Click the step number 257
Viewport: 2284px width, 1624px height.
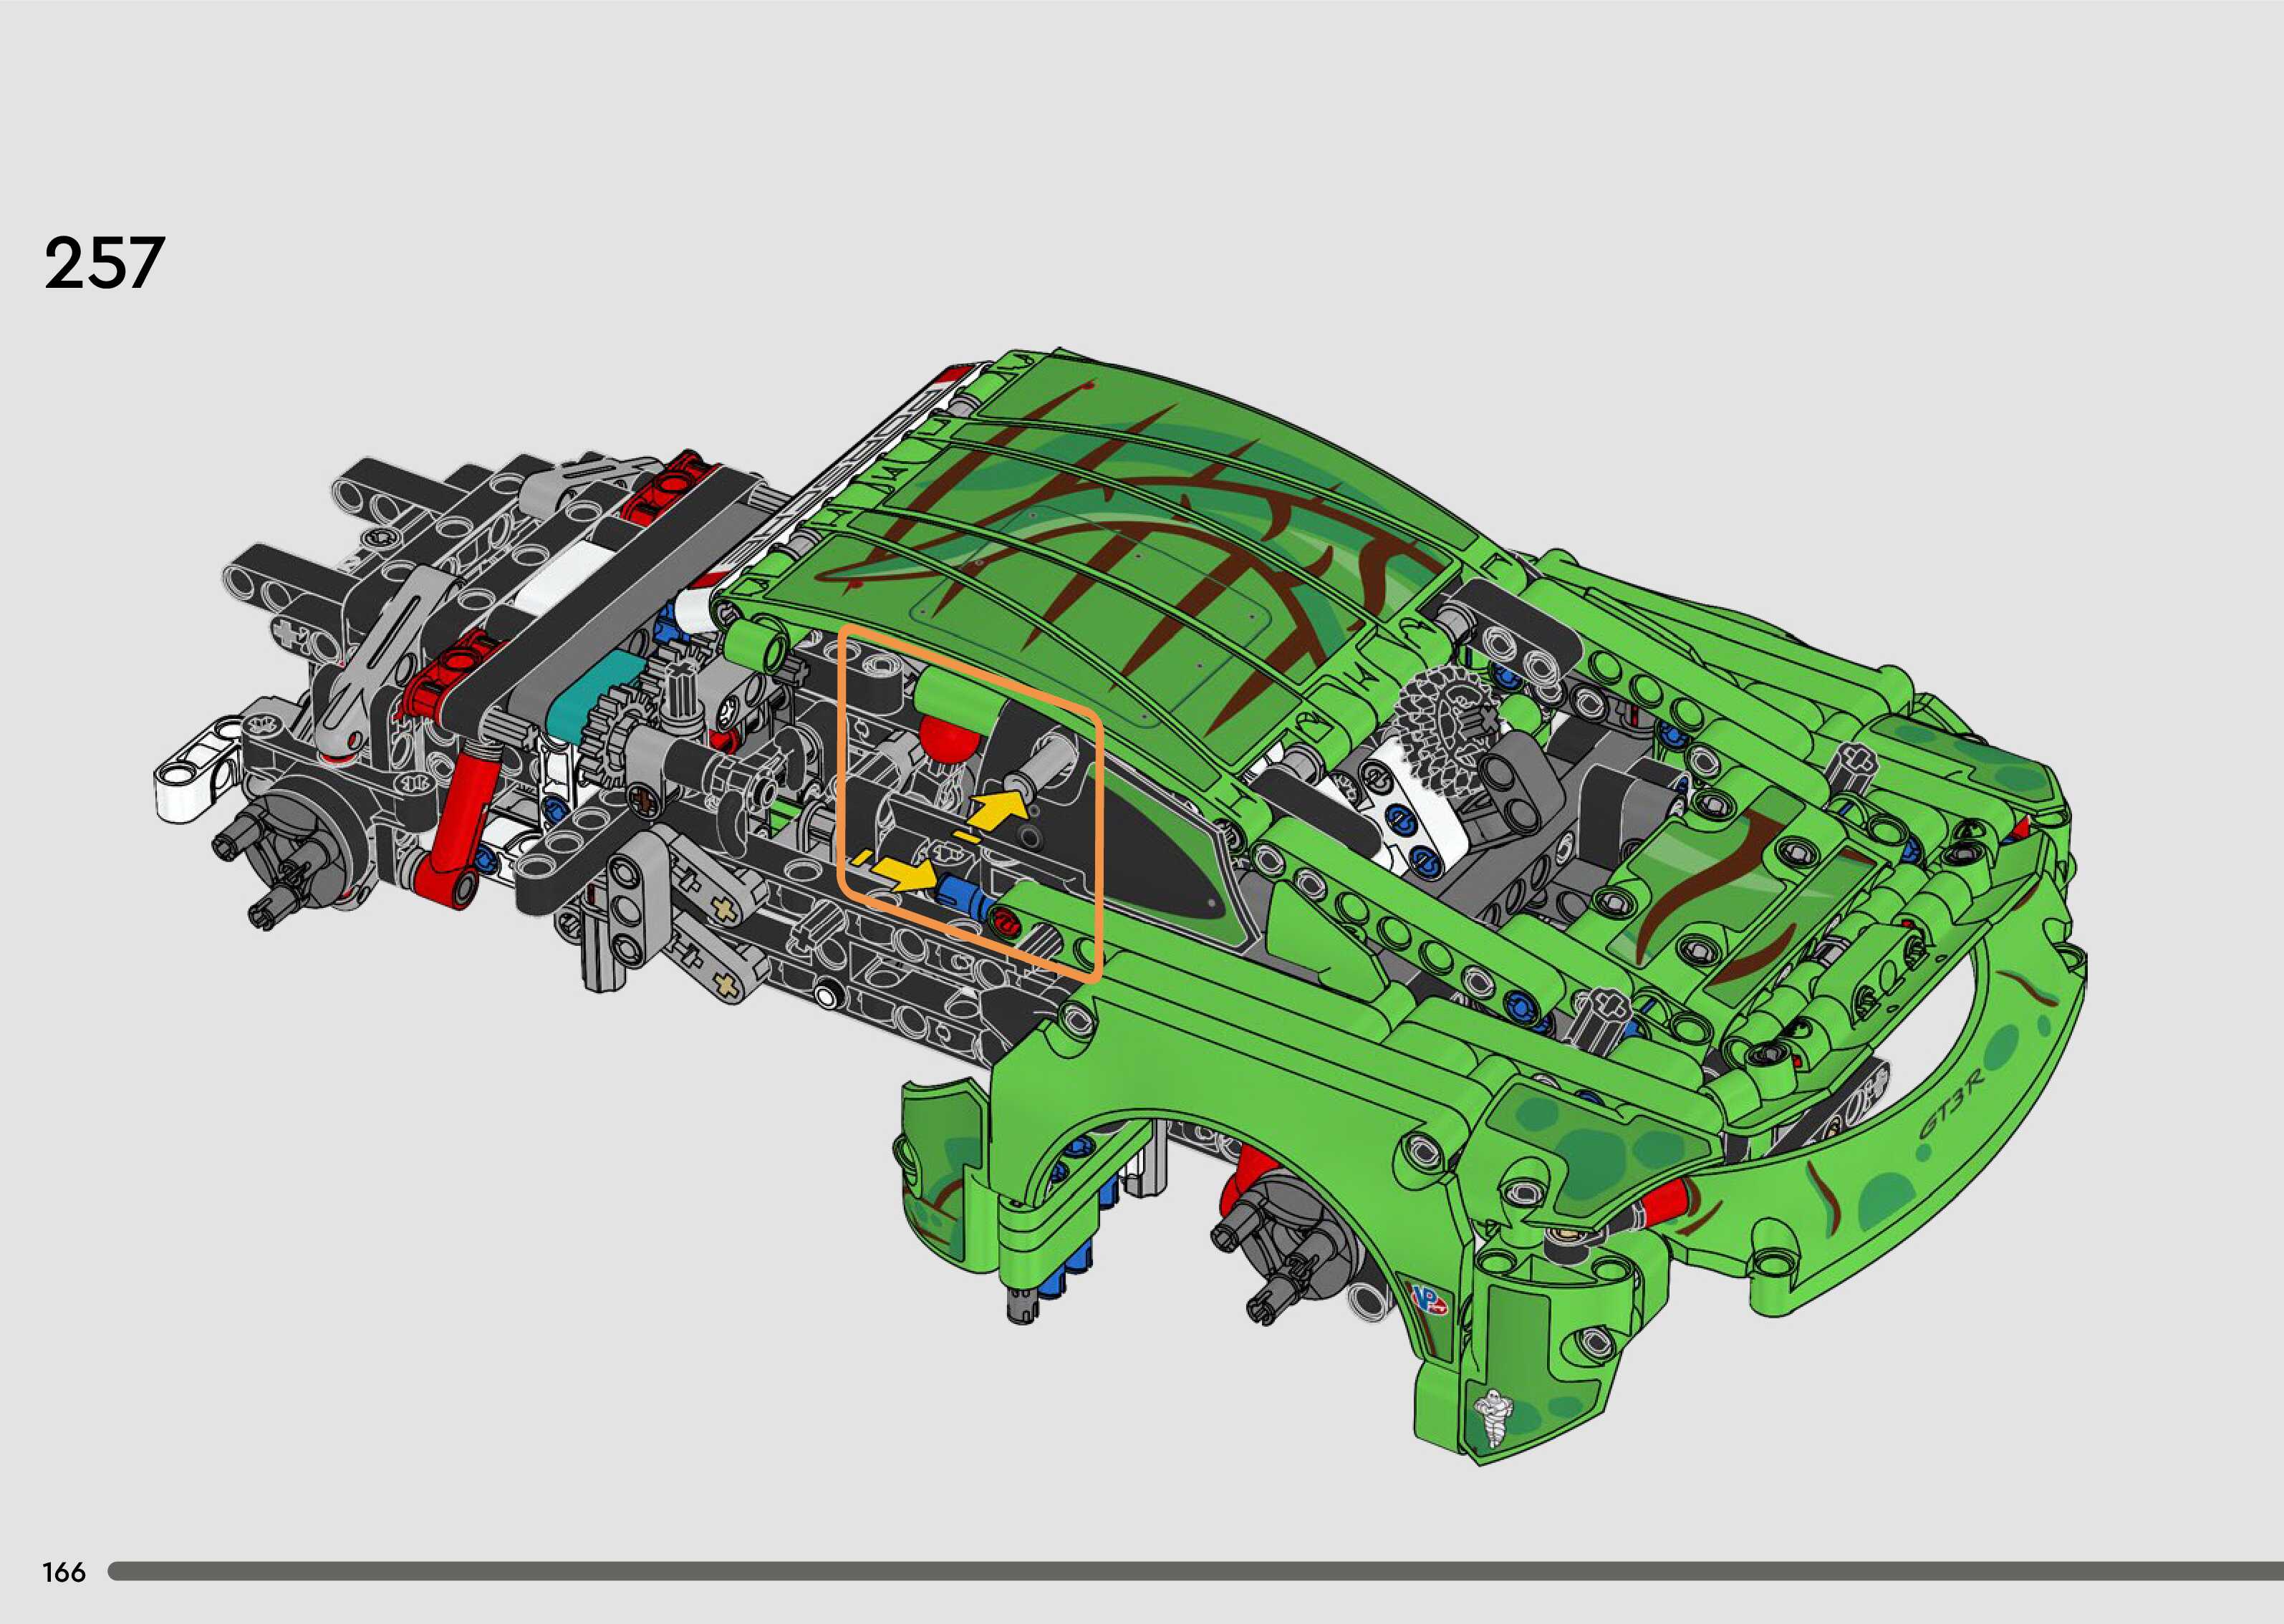104,264
